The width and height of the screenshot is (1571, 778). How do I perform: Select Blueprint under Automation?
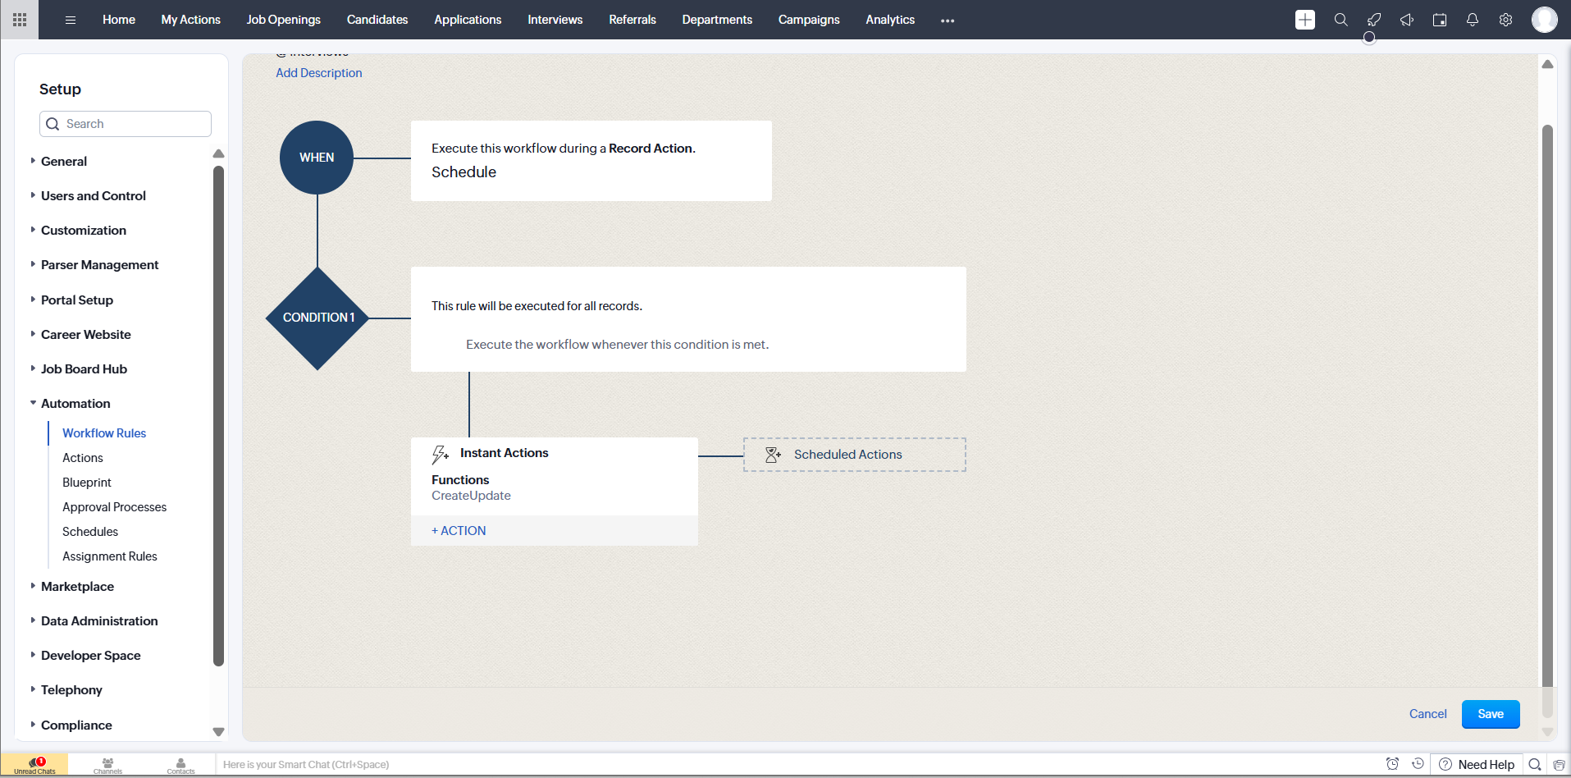(x=87, y=483)
